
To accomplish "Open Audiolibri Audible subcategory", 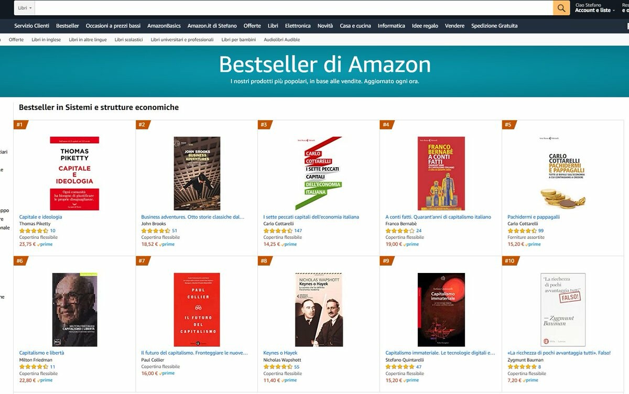I will pos(282,40).
